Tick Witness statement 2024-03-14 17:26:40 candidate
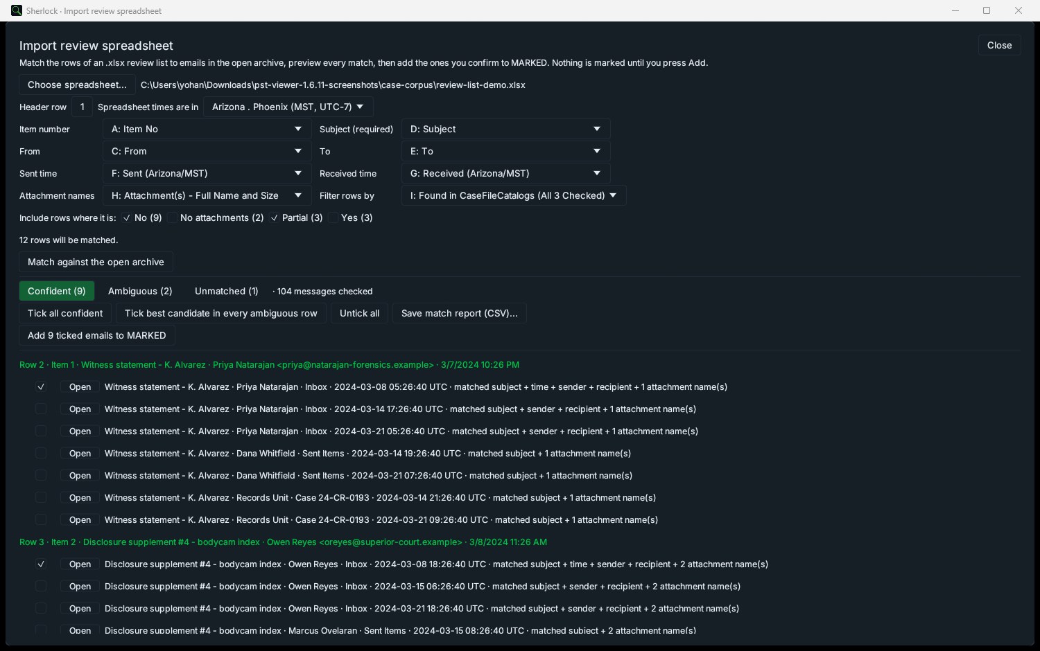1040x651 pixels. tap(41, 409)
